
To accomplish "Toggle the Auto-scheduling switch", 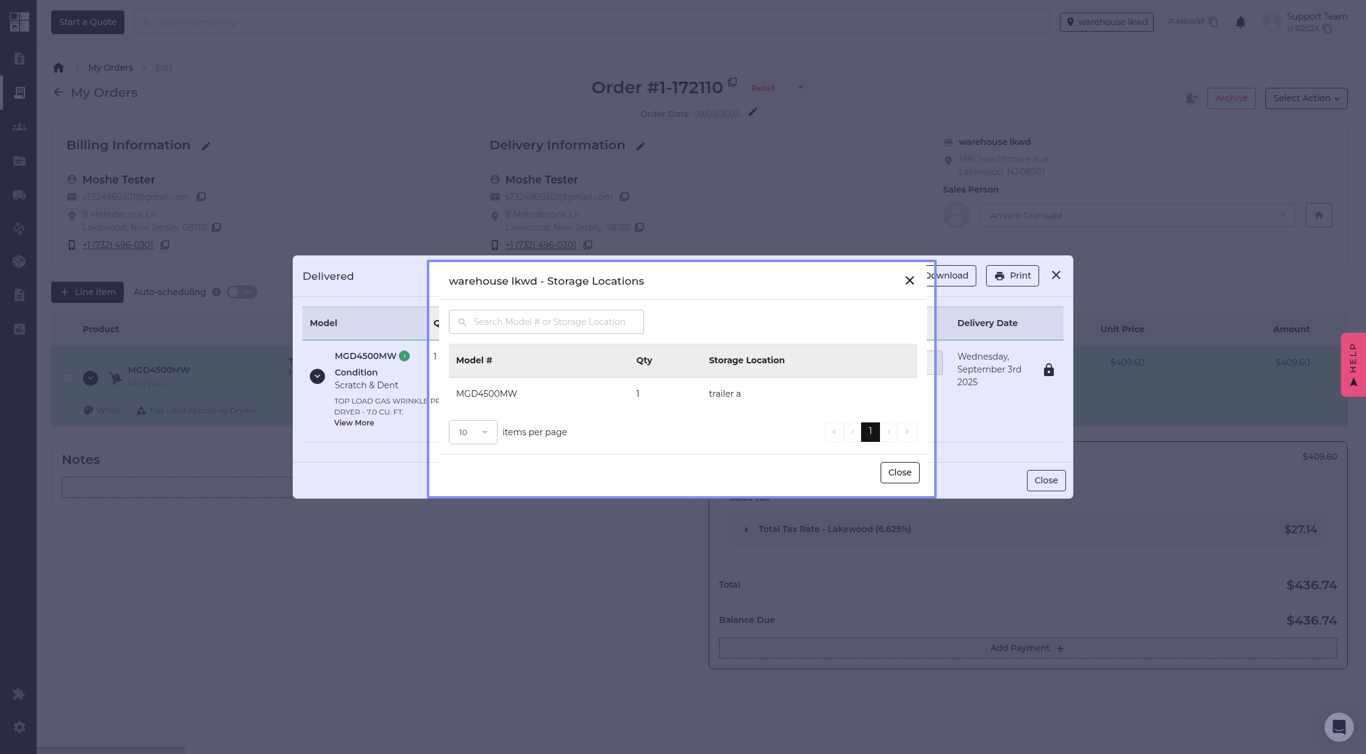I will tap(241, 292).
